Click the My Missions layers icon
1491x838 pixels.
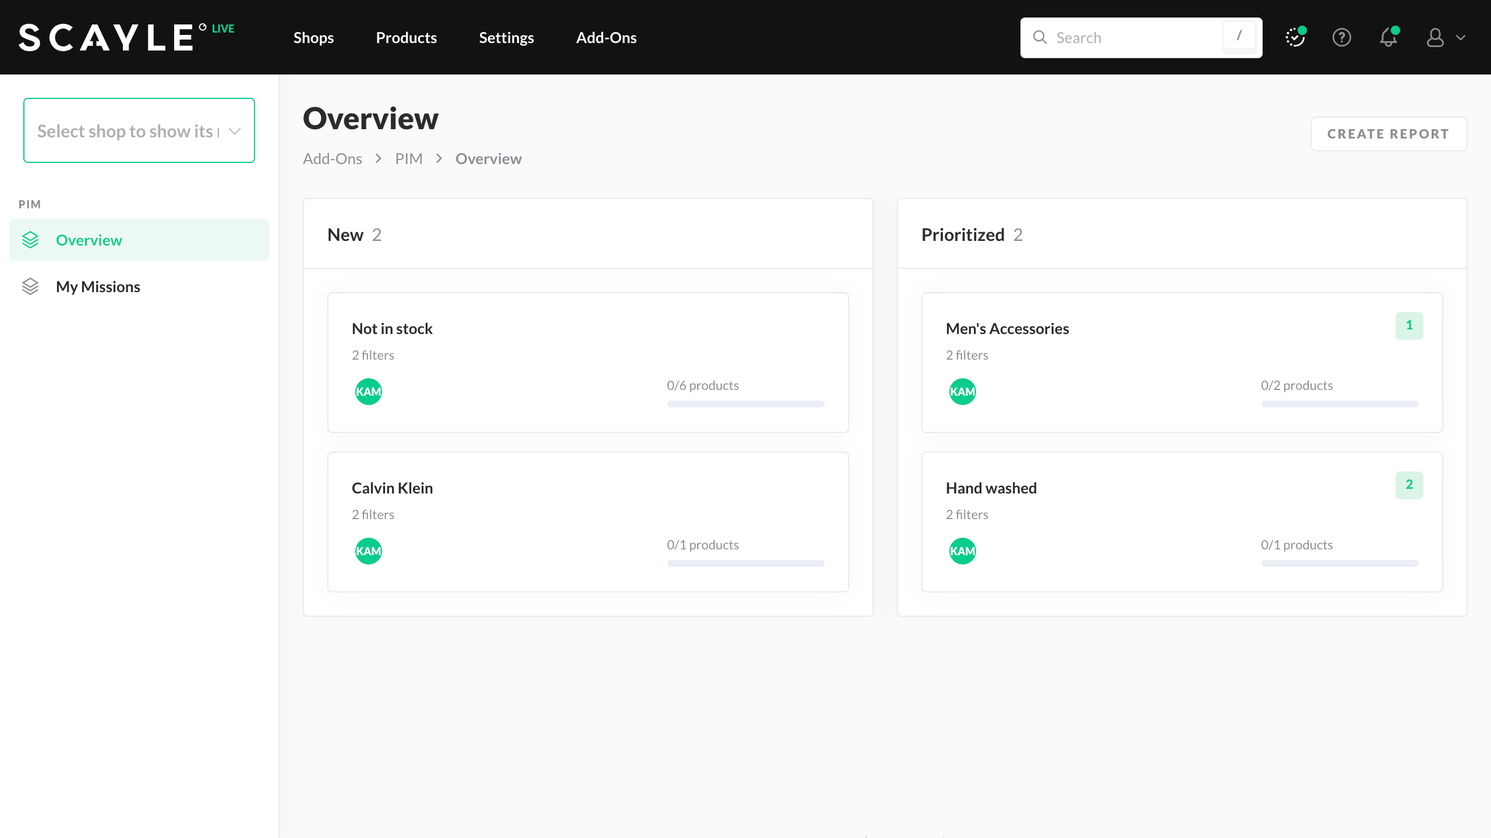30,287
